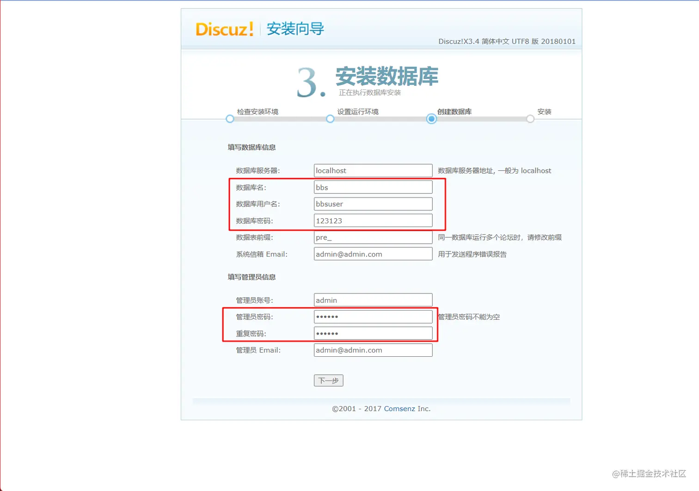Focus the 管理员账号 field containing admin
699x491 pixels.
[373, 300]
